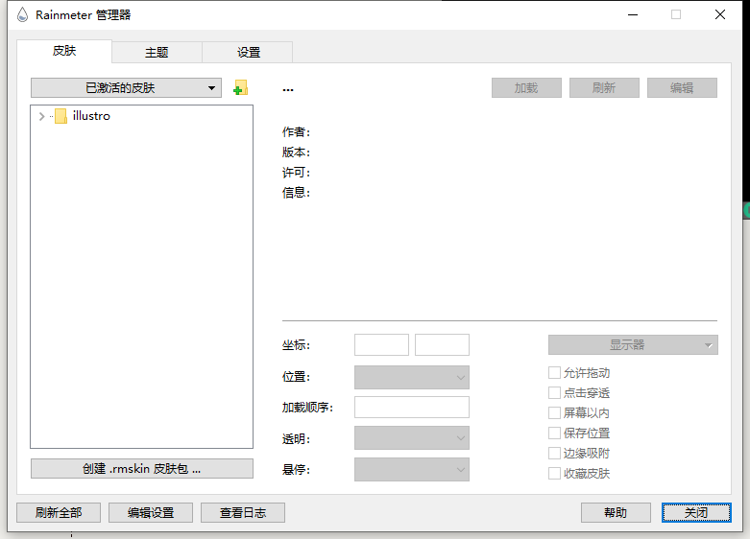Image resolution: width=750 pixels, height=539 pixels.
Task: Click 创建 .rmskin 皮肤包 button
Action: (x=142, y=469)
